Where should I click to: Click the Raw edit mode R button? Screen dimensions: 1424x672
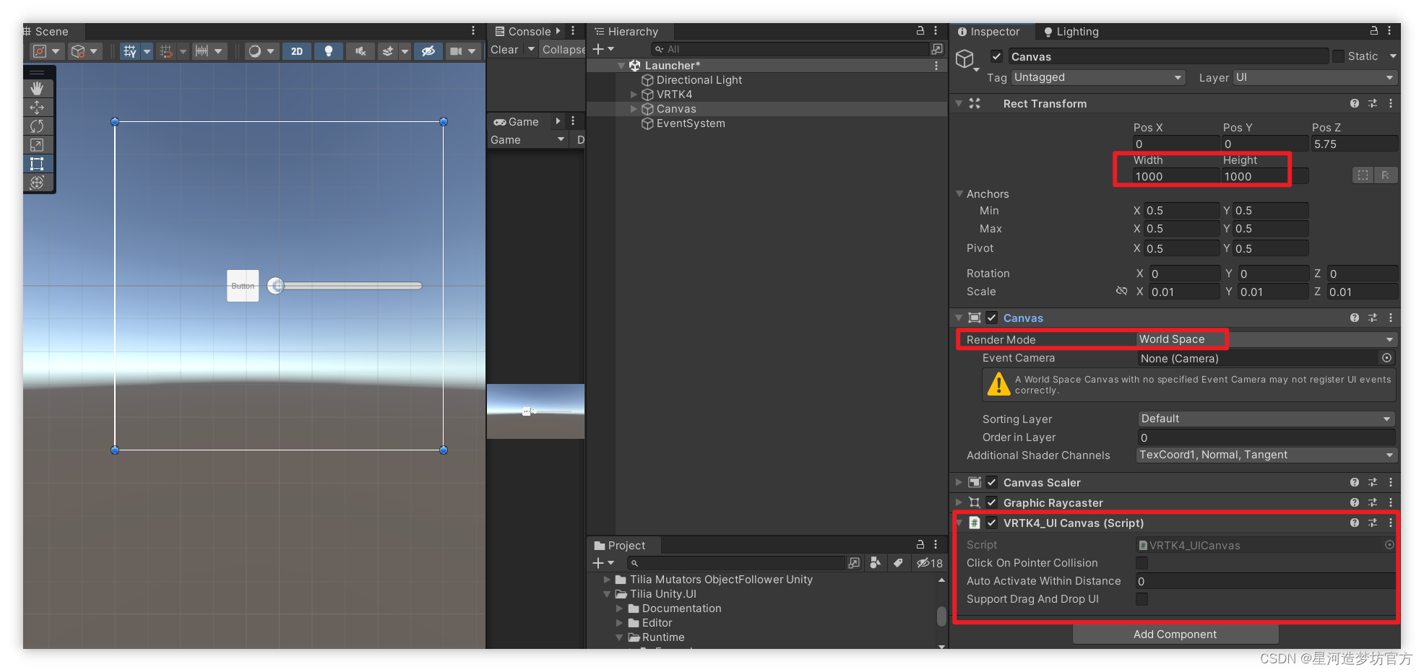pyautogui.click(x=1385, y=175)
